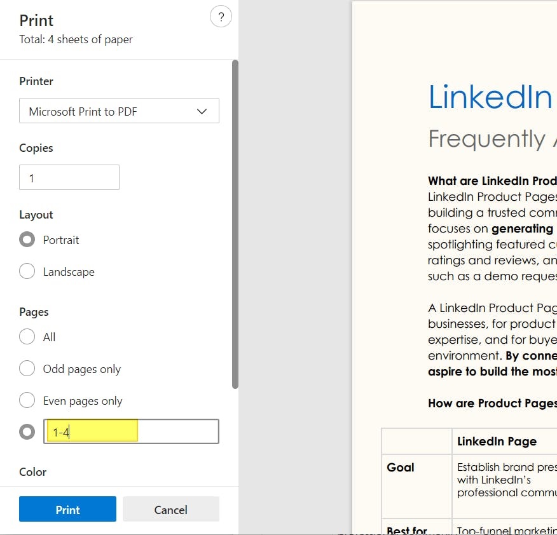Click the LinkedIn title in the preview
Screen dimensions: 557x535
pos(490,97)
